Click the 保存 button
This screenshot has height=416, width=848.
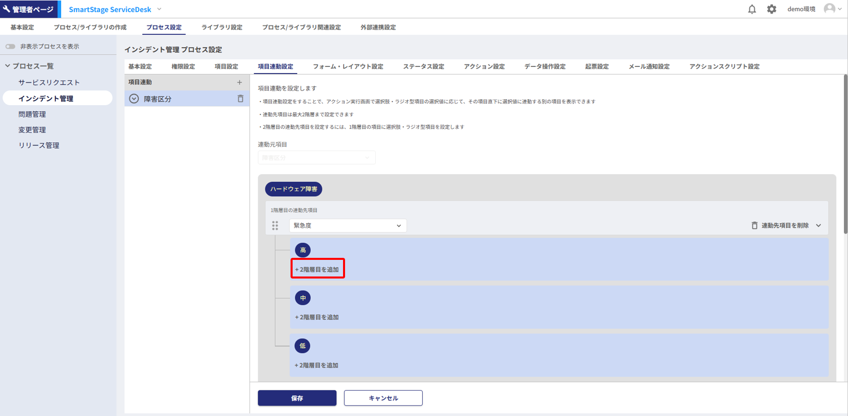click(x=297, y=398)
